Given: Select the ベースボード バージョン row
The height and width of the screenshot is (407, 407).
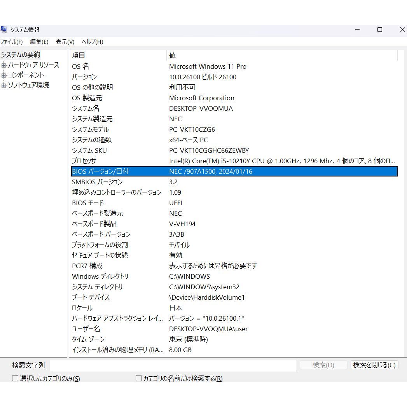Looking at the screenshot, I should pyautogui.click(x=234, y=234).
